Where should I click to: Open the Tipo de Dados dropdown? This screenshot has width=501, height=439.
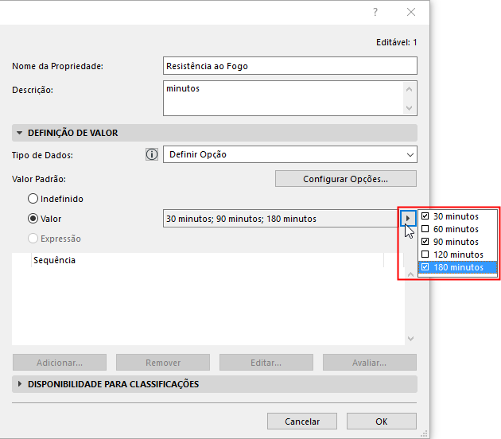pos(289,154)
